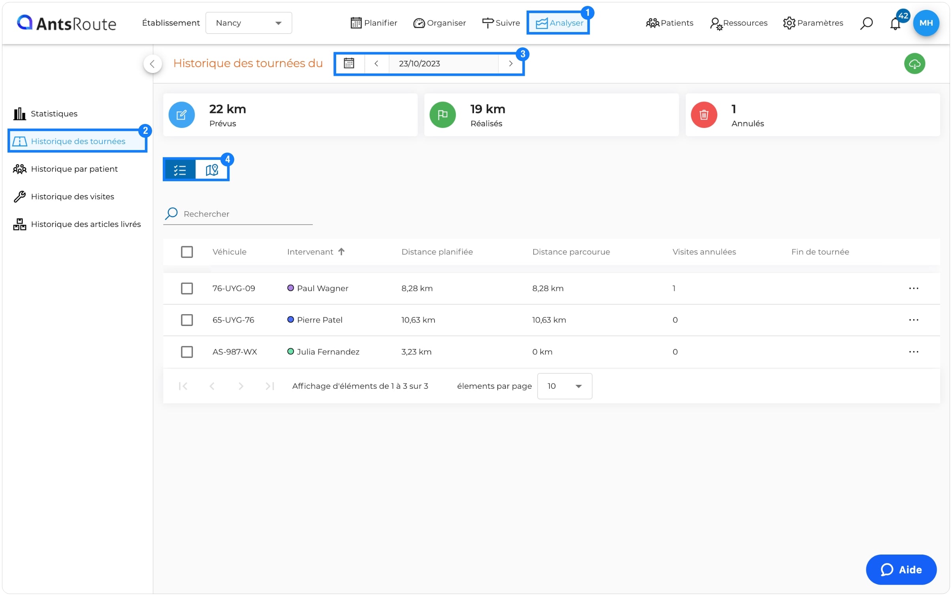Go to last page of results

point(270,386)
